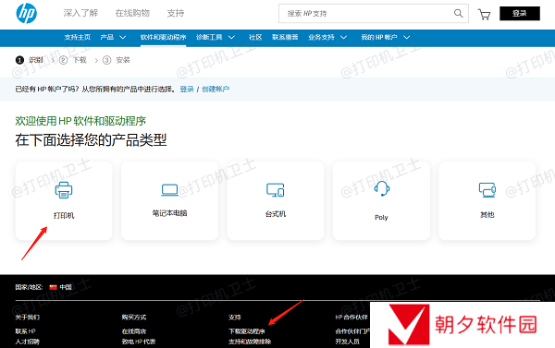555x348 pixels.
Task: Open 联系惠普 in navigation bar
Action: click(x=285, y=37)
